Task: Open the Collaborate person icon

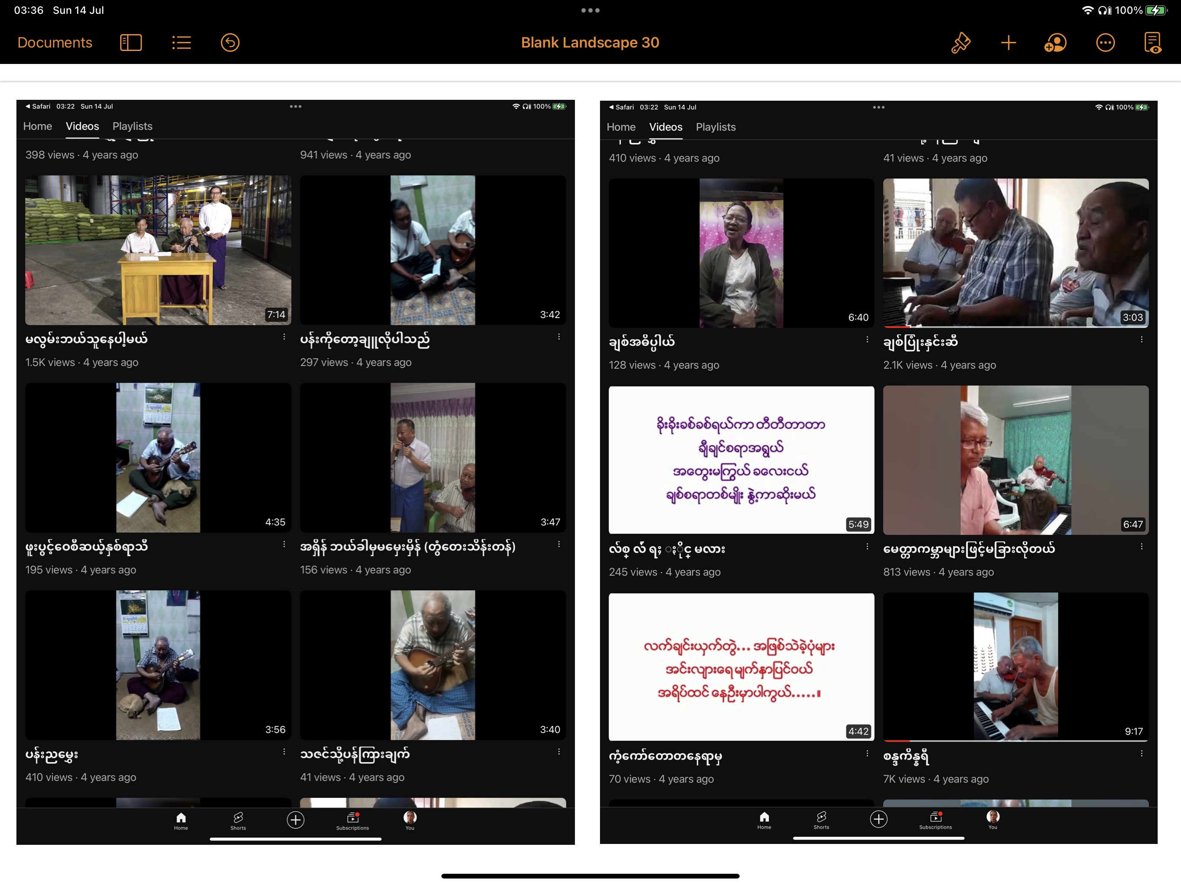Action: pyautogui.click(x=1055, y=43)
